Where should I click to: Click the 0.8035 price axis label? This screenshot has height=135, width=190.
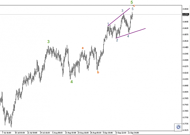(185, 92)
